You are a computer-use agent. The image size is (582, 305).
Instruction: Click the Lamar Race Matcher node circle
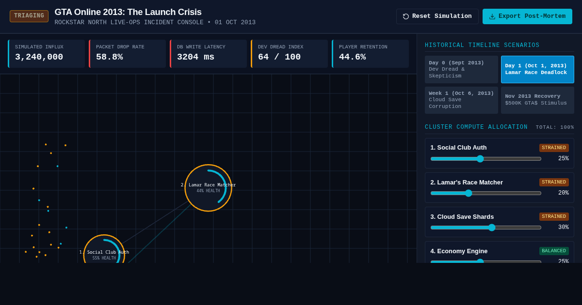pyautogui.click(x=209, y=188)
